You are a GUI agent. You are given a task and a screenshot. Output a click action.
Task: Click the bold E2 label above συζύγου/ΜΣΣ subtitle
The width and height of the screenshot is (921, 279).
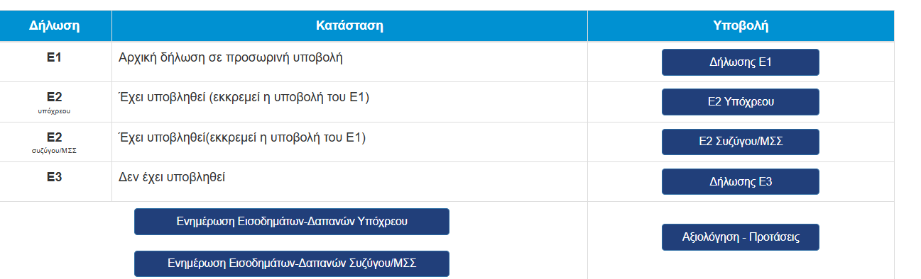click(55, 137)
